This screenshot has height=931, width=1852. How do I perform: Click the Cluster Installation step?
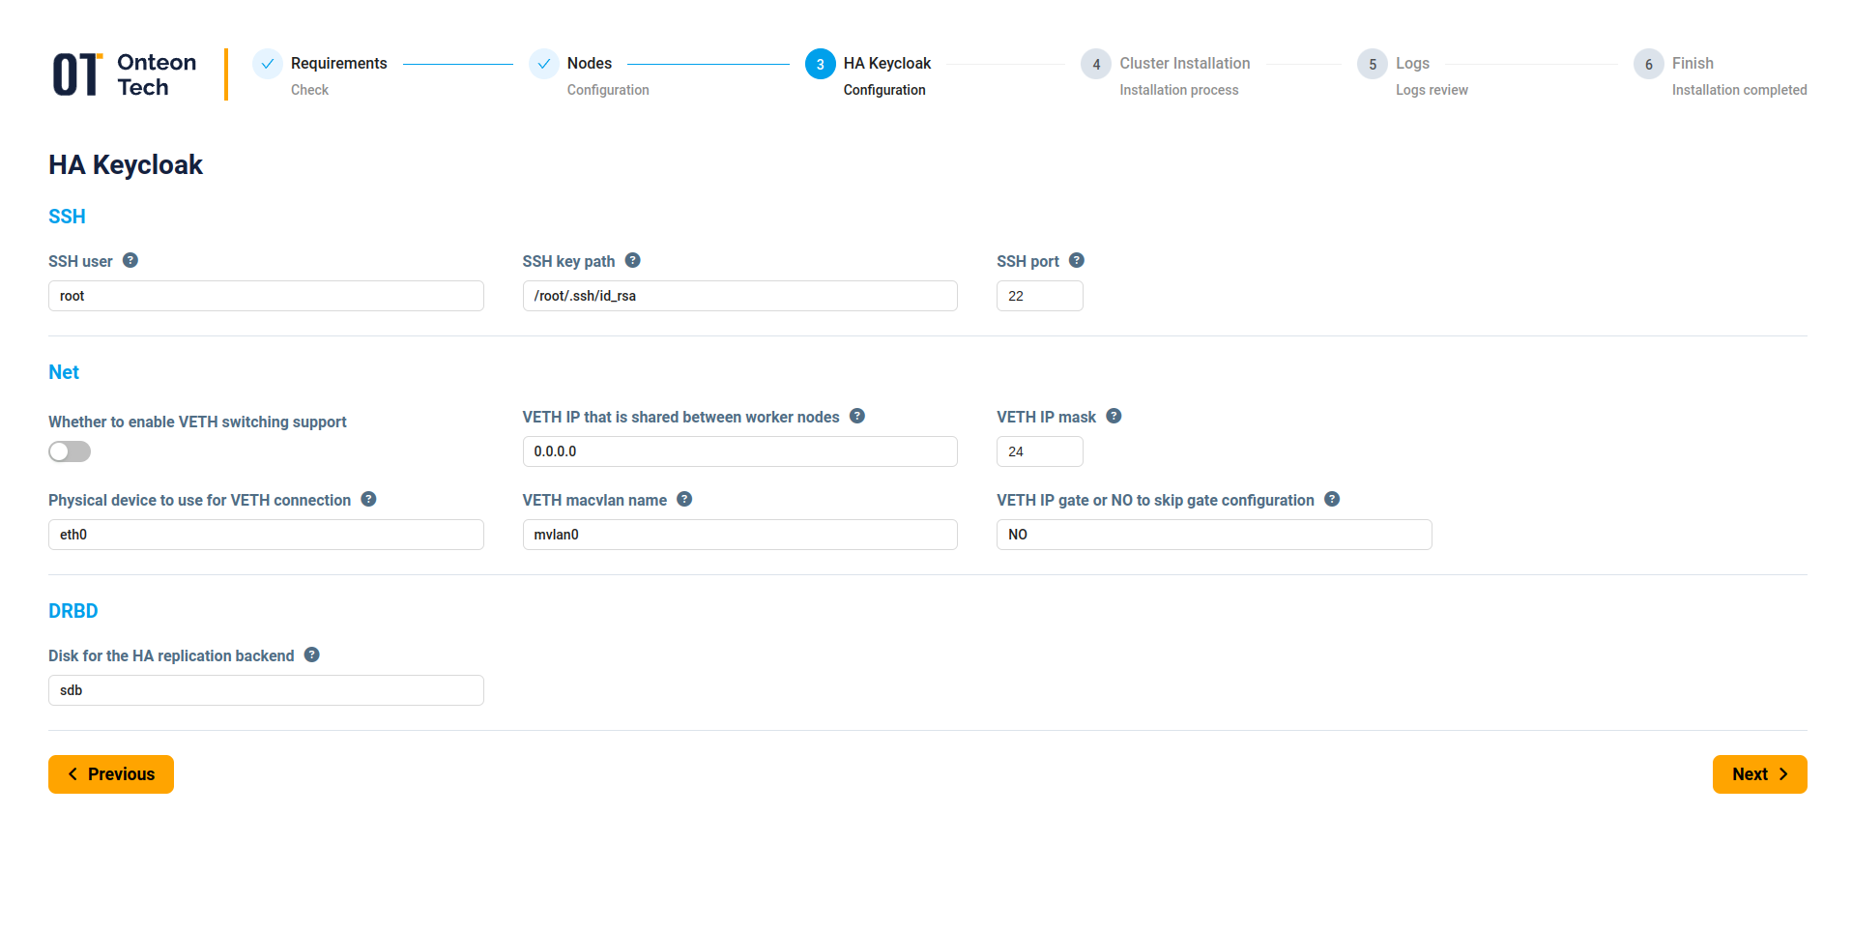tap(1095, 64)
